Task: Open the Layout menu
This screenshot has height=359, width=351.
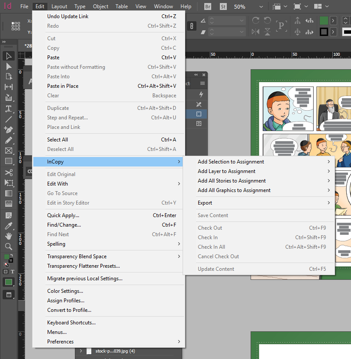Action: coord(59,6)
